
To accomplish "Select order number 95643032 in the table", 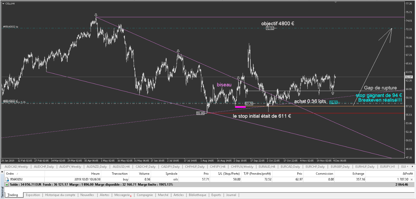I will pyautogui.click(x=17, y=179).
